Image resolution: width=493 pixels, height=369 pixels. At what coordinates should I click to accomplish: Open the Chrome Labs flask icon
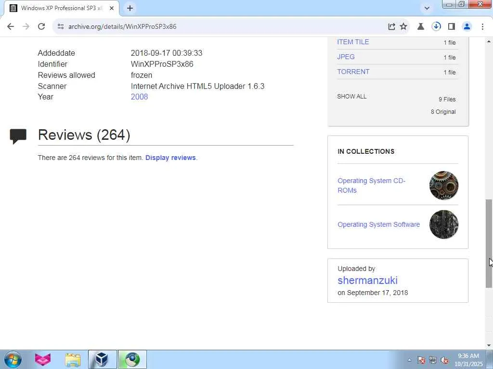pyautogui.click(x=420, y=27)
